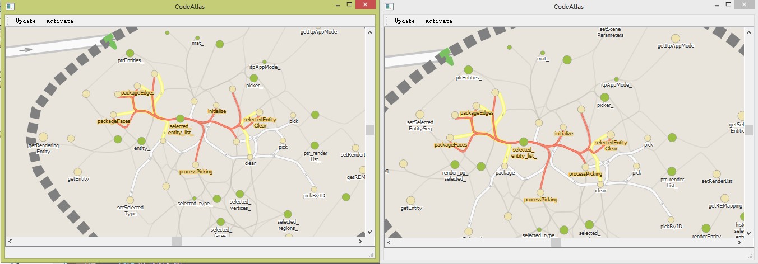Click left window's title bar app icon
This screenshot has height=264, width=758.
10,6
